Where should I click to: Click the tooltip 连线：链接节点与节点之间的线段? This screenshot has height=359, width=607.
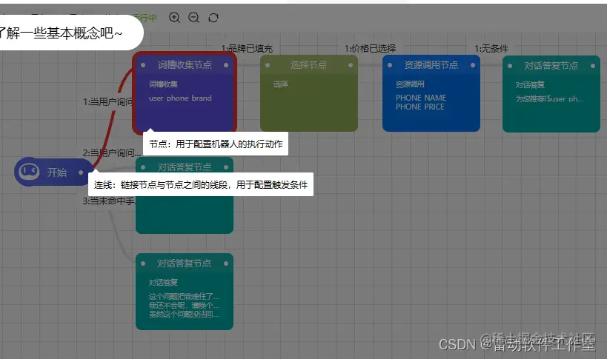[201, 185]
